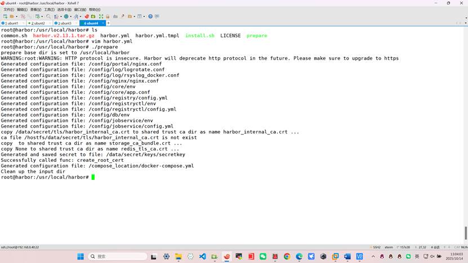Click the 157x38 terminal size indicator
468x263 pixels.
(405, 247)
